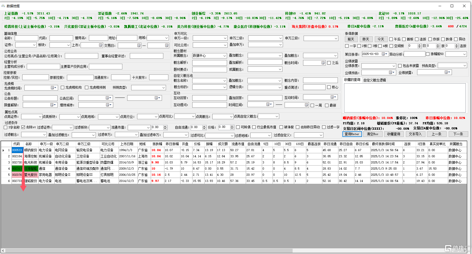Click the row selector arrow of row 1

click(x=3, y=150)
